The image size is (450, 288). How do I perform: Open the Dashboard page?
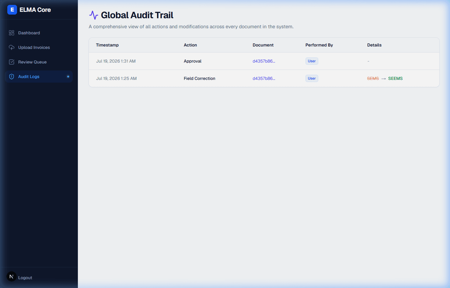(x=39, y=33)
